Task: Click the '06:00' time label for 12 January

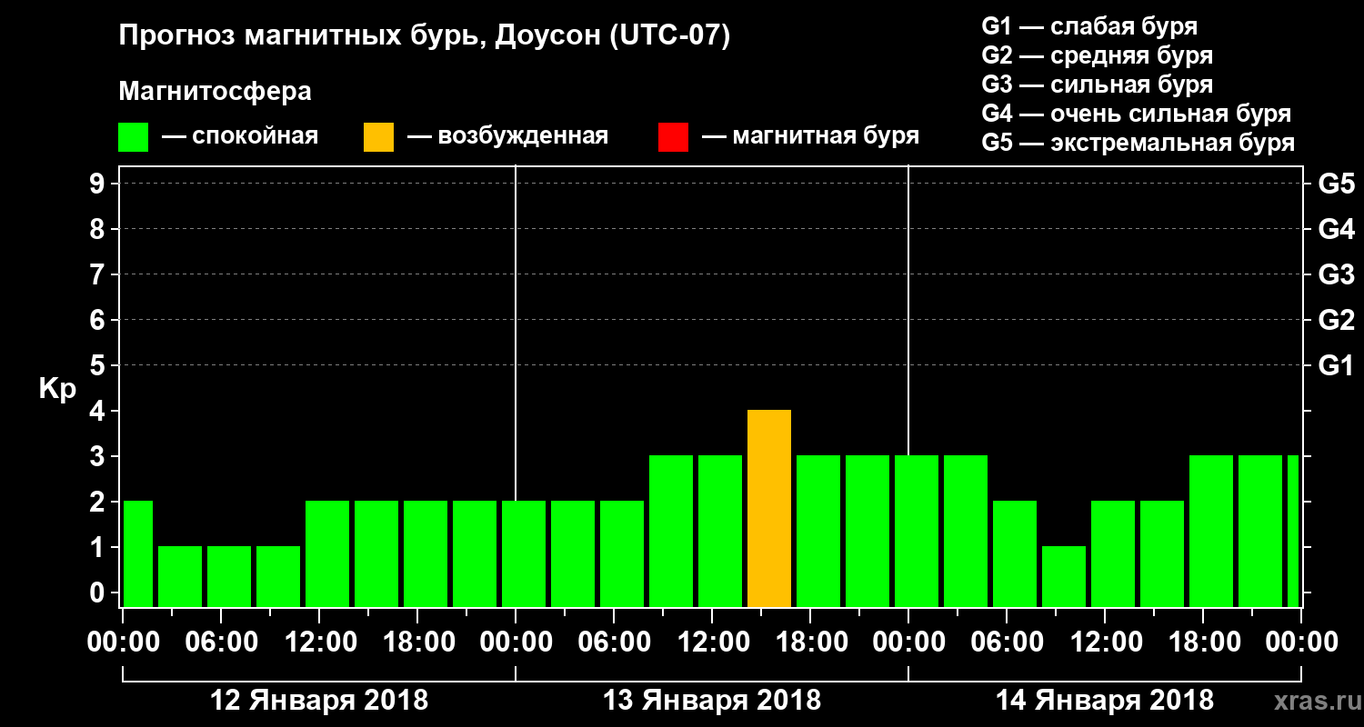Action: [221, 642]
